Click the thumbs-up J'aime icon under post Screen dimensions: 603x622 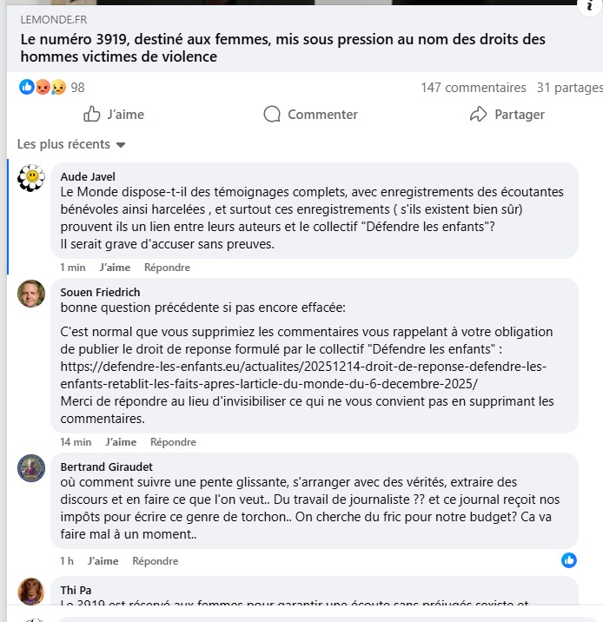(x=92, y=114)
